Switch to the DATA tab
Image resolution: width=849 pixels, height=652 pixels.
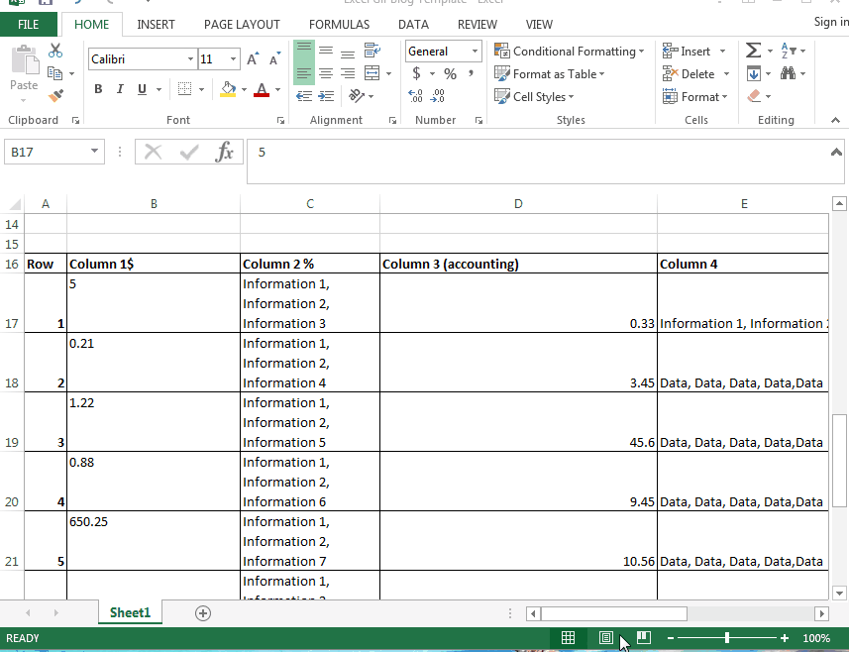414,25
